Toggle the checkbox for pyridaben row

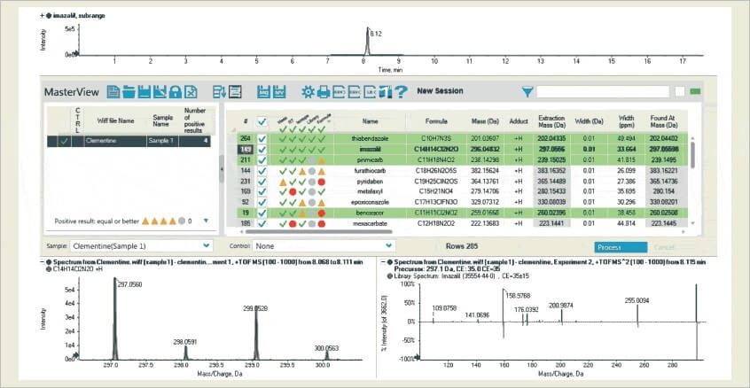click(261, 181)
